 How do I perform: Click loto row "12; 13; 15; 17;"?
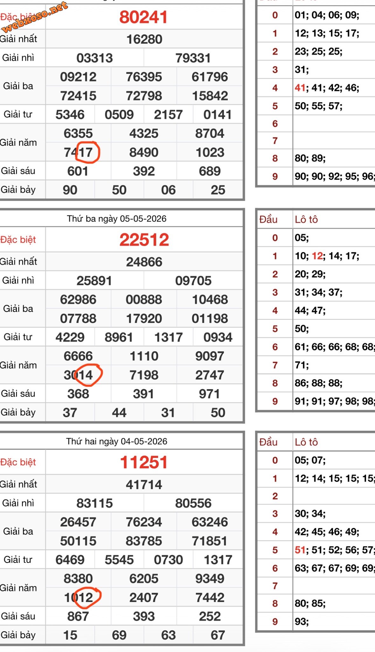tap(327, 33)
